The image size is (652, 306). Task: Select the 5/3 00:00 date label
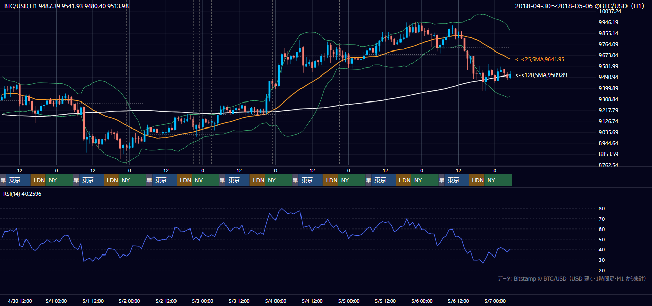tap(203, 301)
